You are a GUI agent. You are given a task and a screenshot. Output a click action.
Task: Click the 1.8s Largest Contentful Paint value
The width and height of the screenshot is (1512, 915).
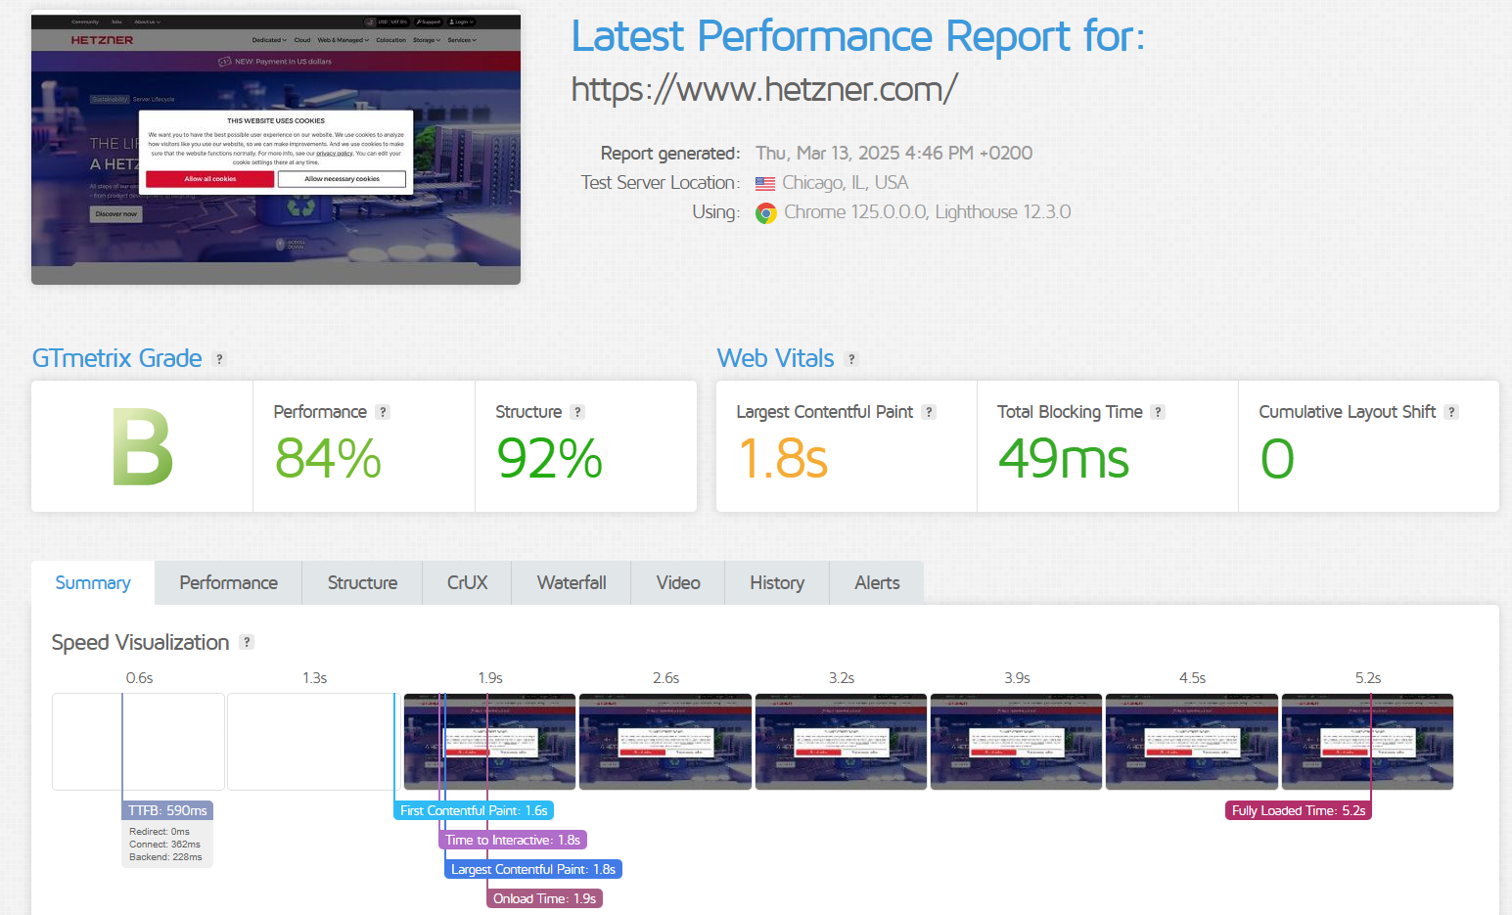click(x=783, y=459)
